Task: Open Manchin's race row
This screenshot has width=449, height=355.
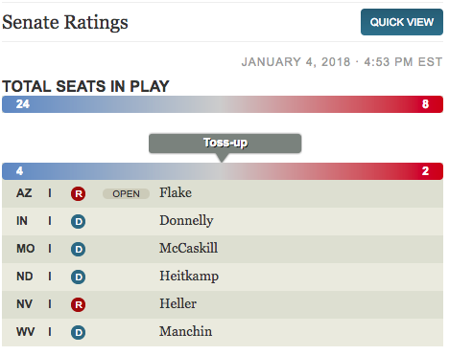Action: point(223,332)
